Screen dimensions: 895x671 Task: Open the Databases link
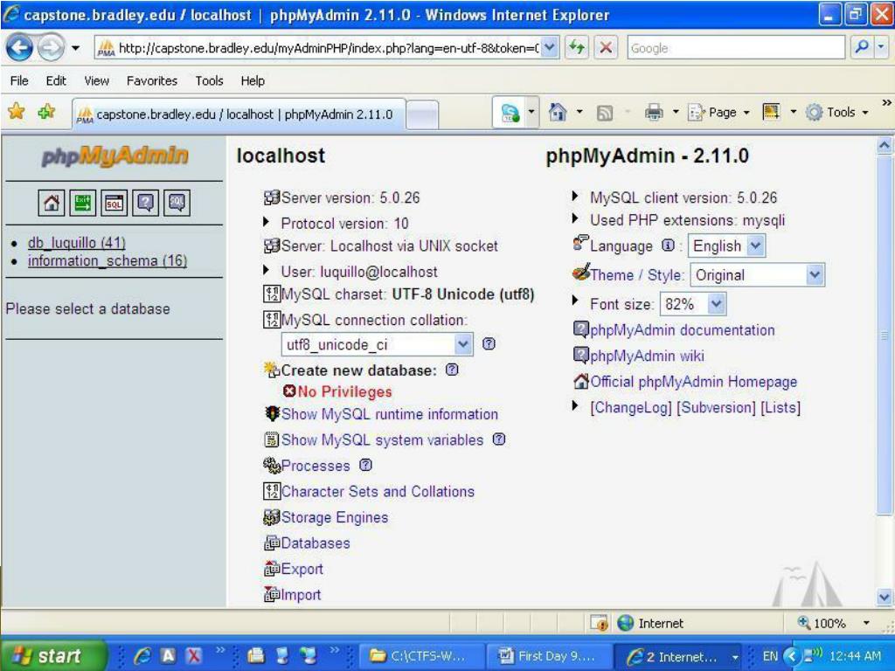click(315, 543)
